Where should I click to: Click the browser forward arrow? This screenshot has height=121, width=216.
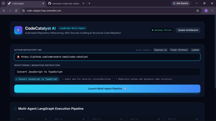[x=10, y=11]
